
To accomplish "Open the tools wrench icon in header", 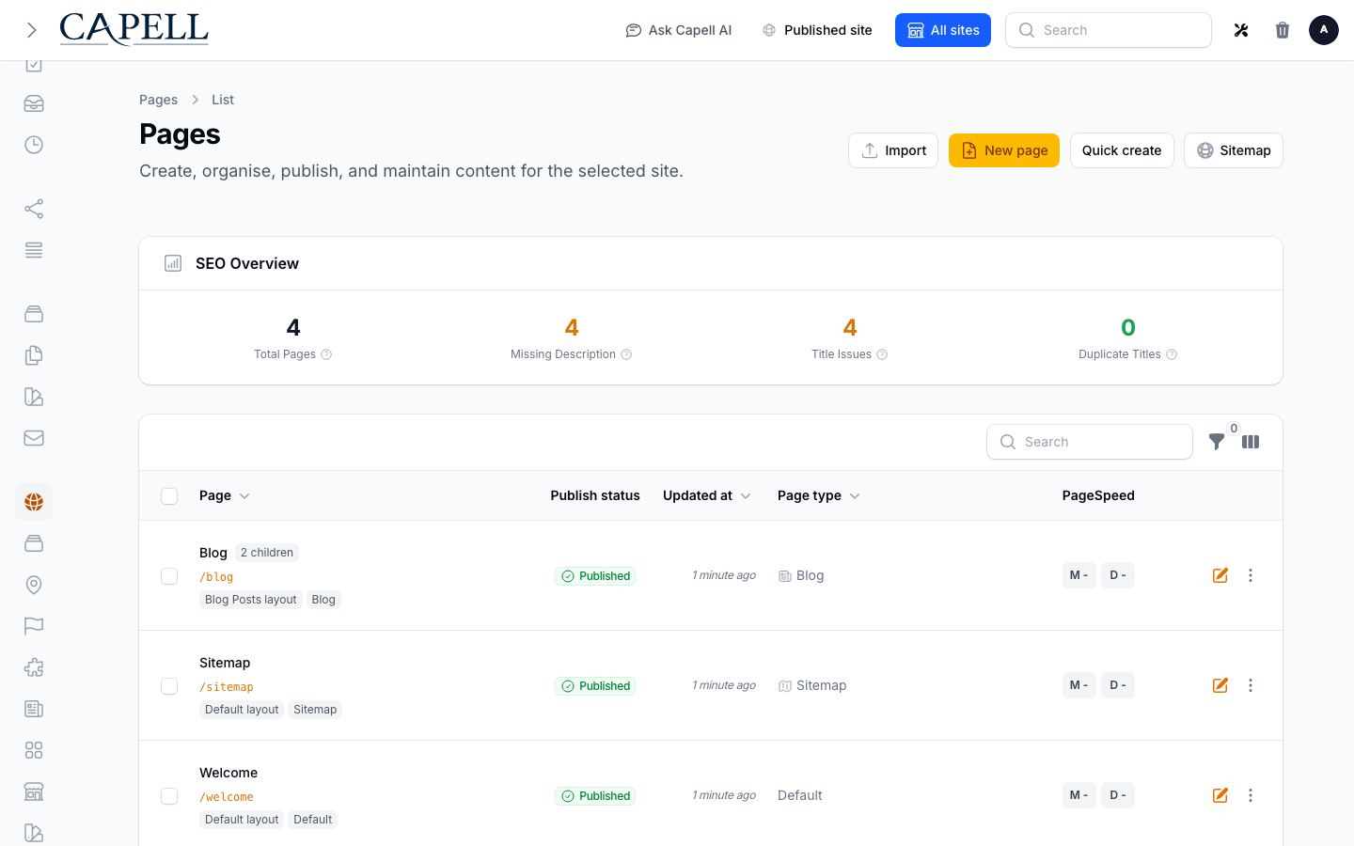I will (x=1241, y=30).
